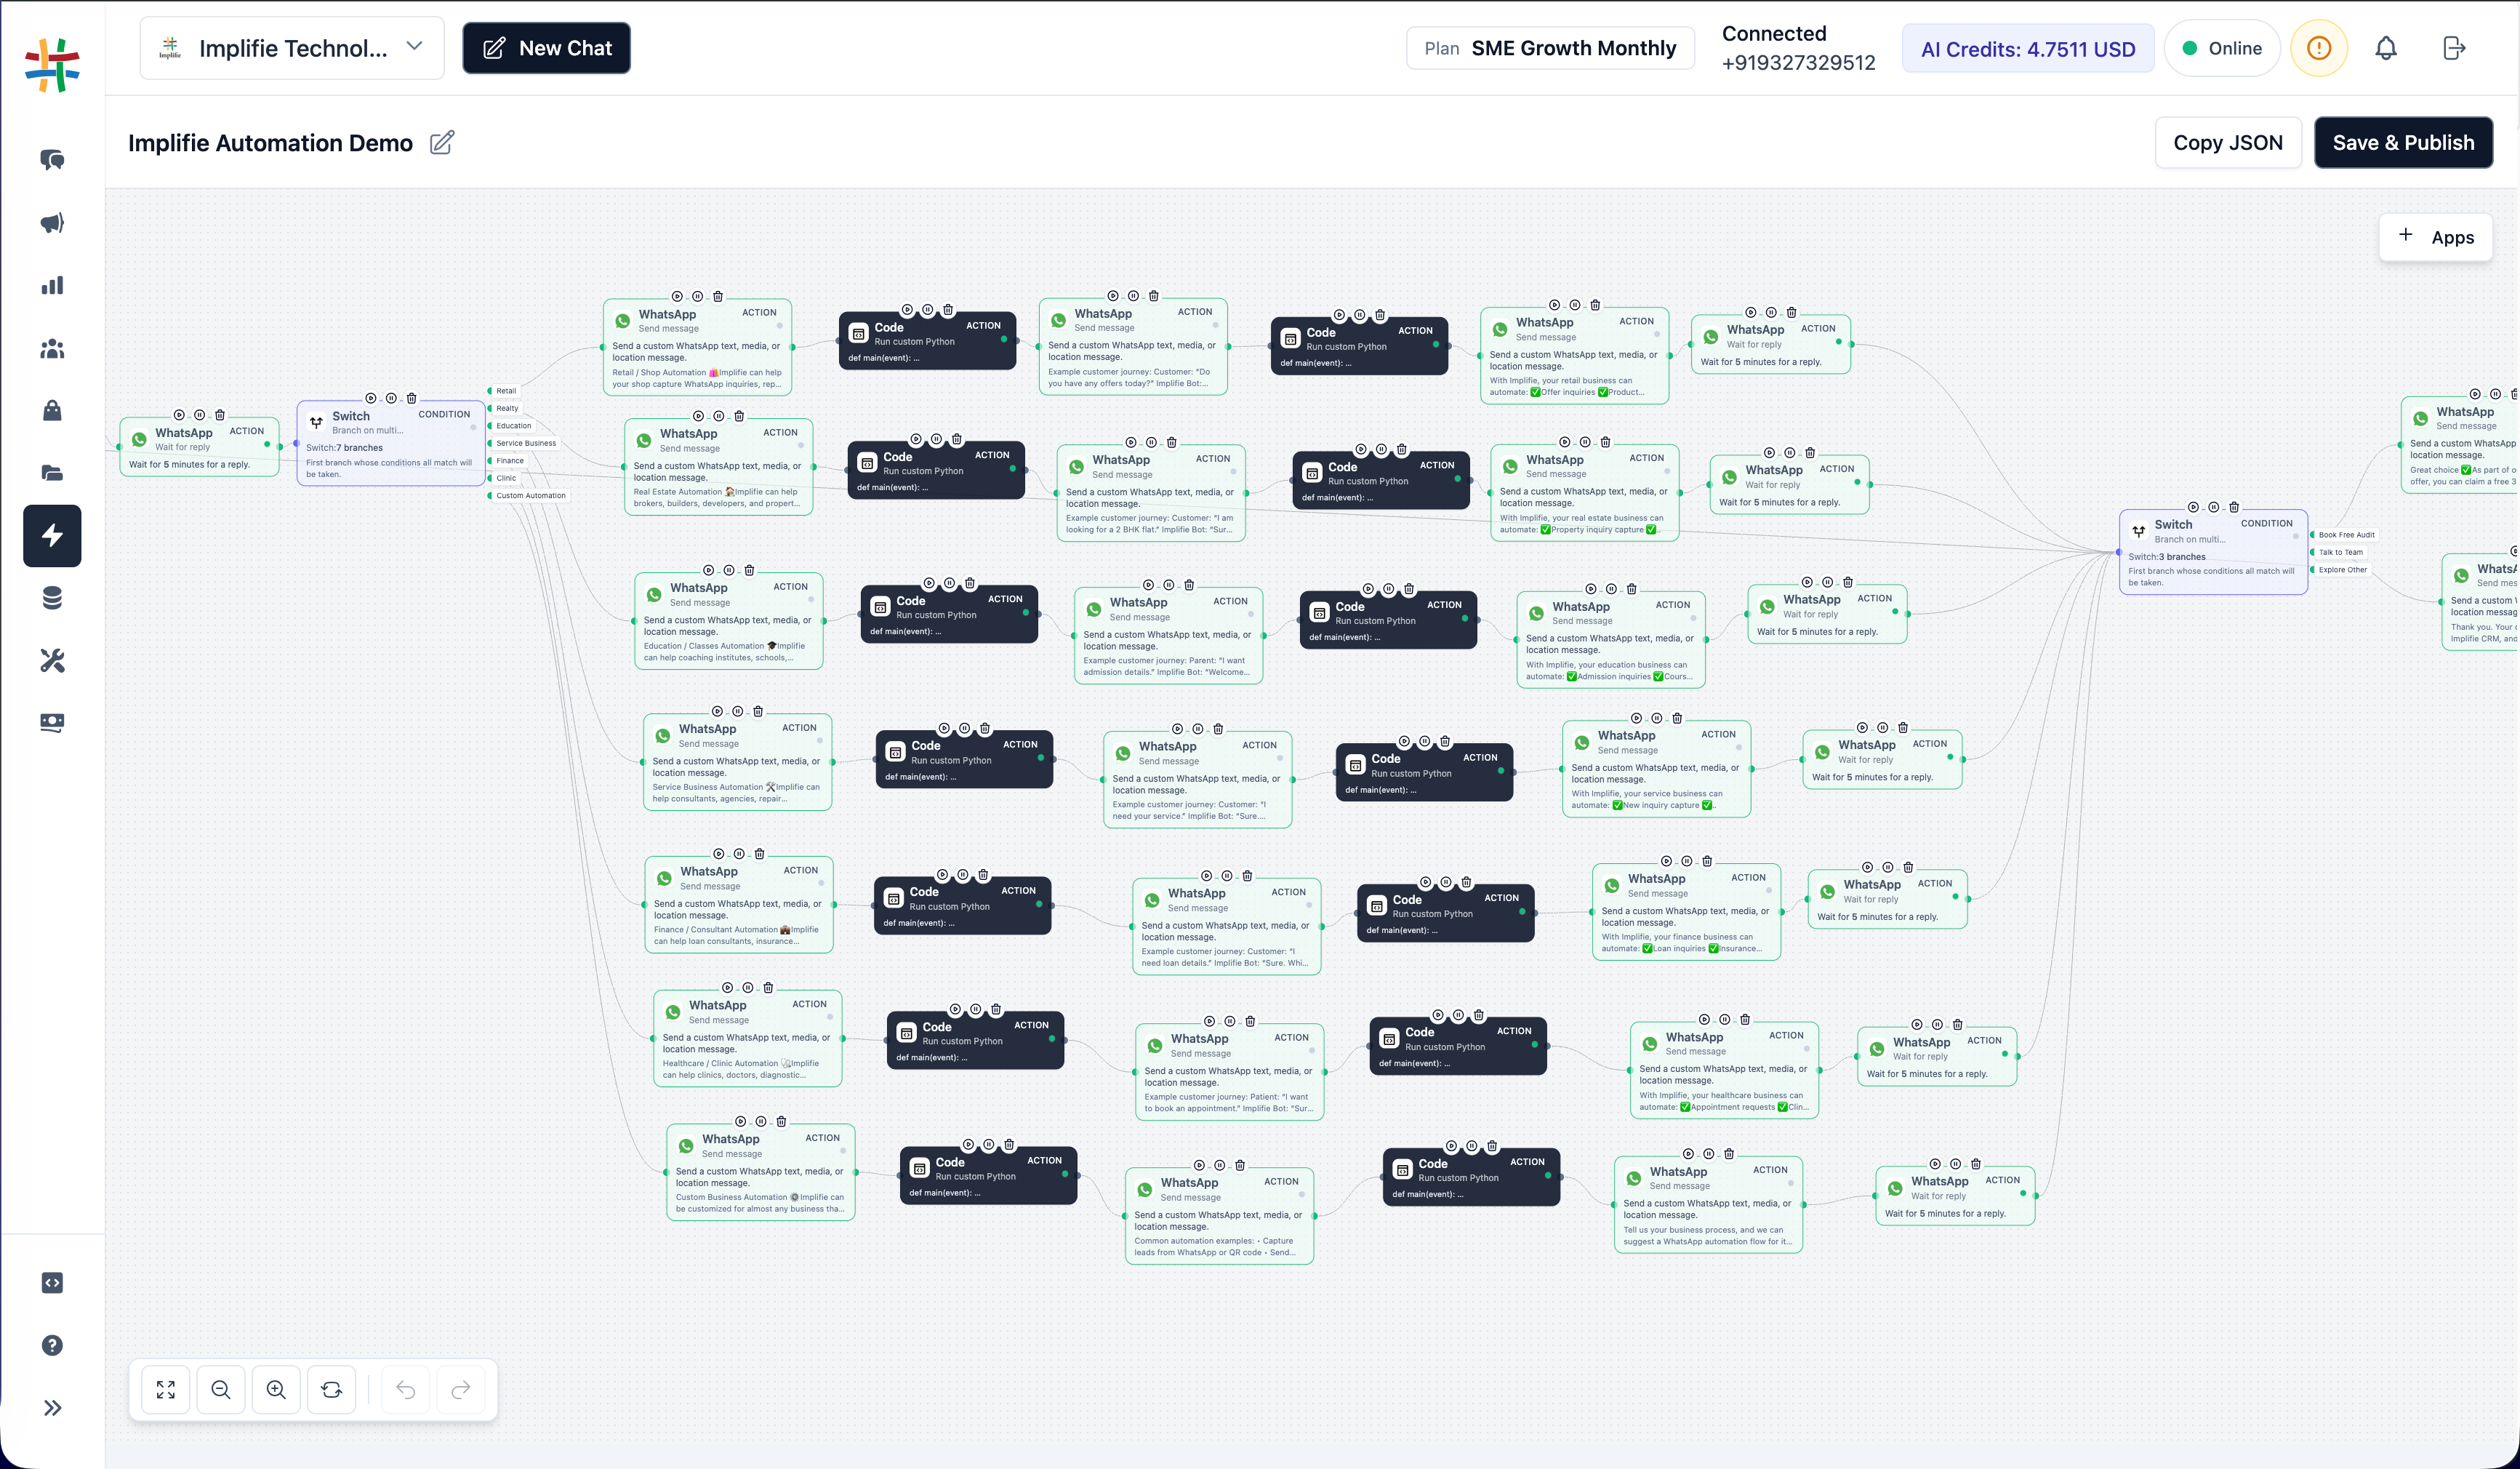
Task: Pause the Real Estate Automation WhatsApp node
Action: pyautogui.click(x=718, y=416)
